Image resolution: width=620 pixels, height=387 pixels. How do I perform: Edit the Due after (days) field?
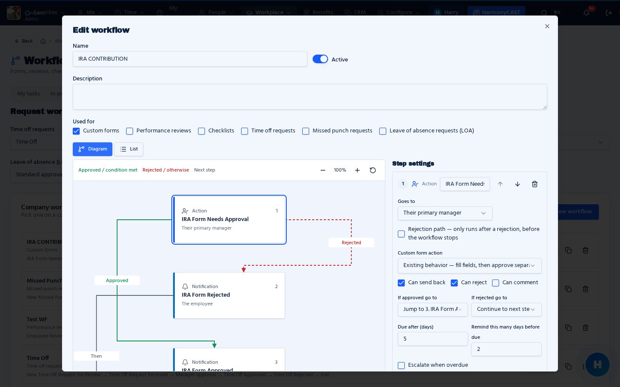433,339
